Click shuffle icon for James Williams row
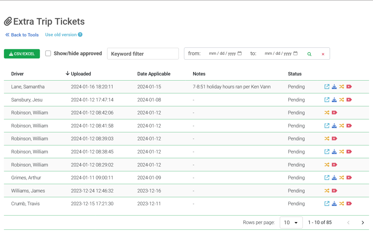The width and height of the screenshot is (373, 245). 327,191
